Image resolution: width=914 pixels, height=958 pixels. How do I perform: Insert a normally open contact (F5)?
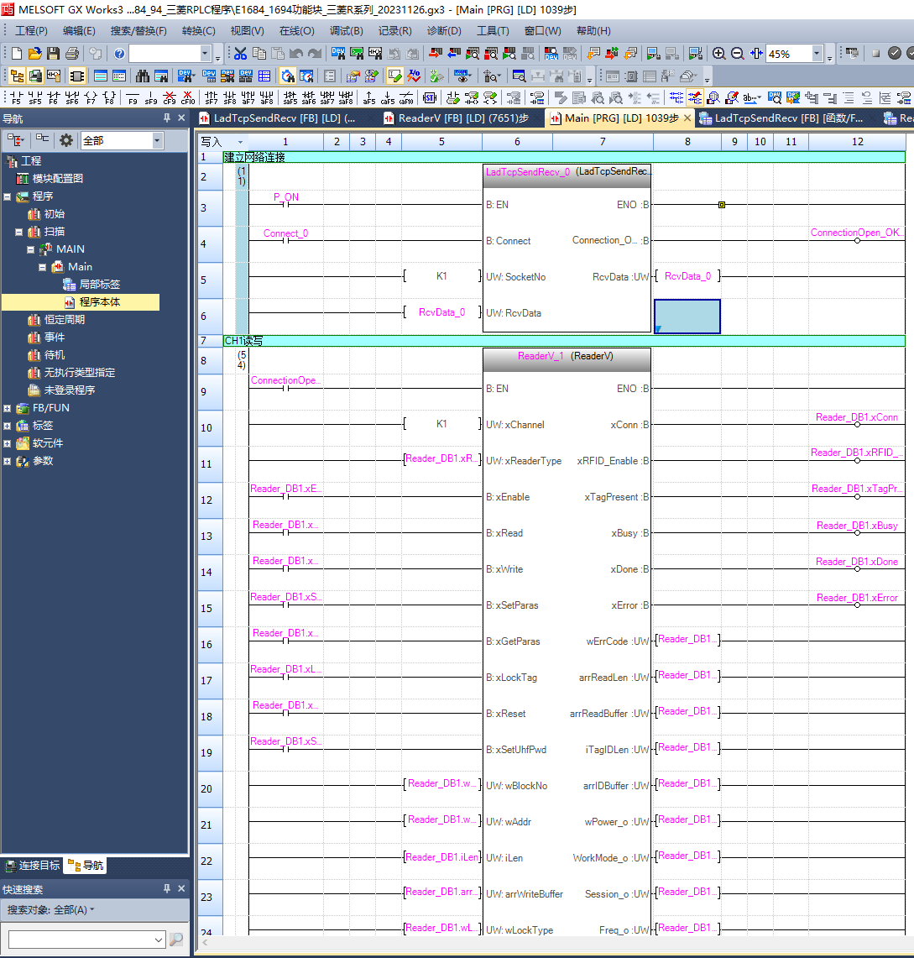point(16,98)
